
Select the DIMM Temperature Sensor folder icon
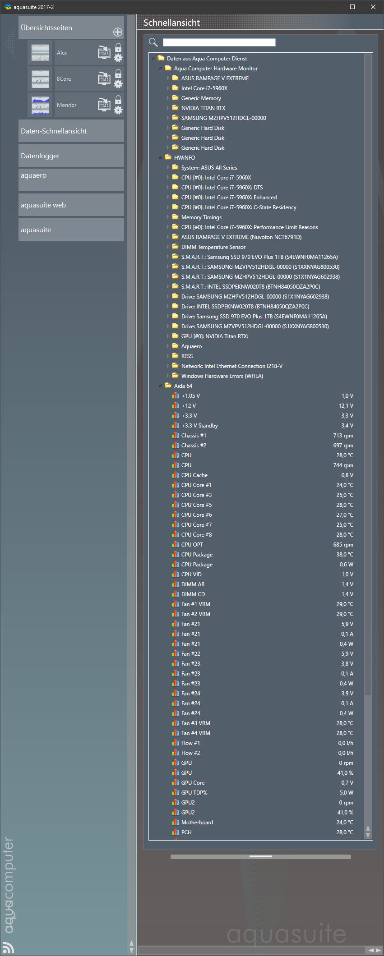click(176, 247)
